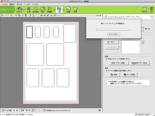This screenshot has height=116, width=155.
Task: Open the デザイン (Design) step
Action: pyautogui.click(x=19, y=10)
